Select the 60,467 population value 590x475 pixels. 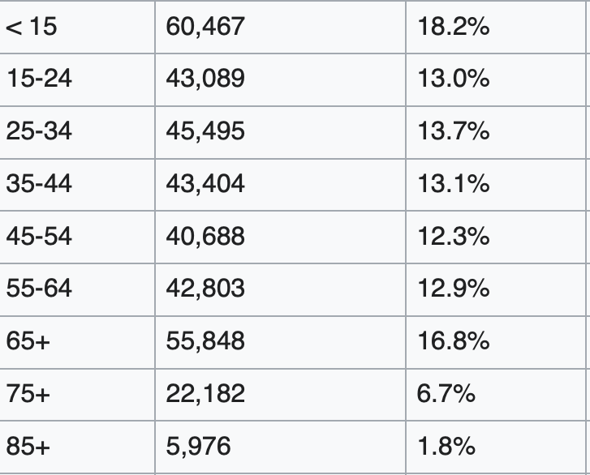(205, 27)
